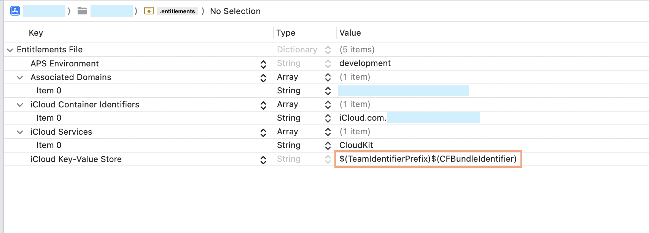Click the Key column header

(36, 33)
